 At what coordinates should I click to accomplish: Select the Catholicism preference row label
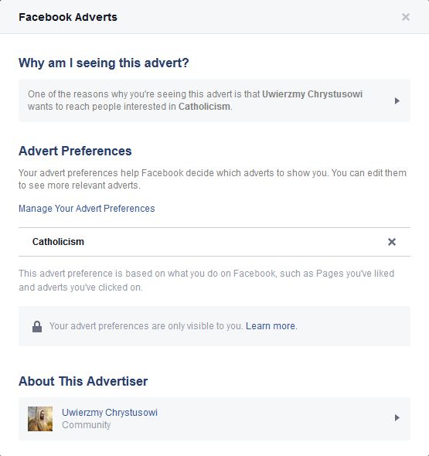click(x=58, y=242)
